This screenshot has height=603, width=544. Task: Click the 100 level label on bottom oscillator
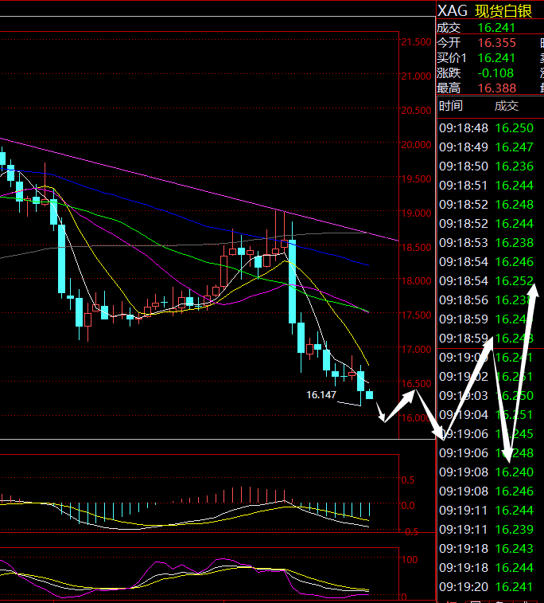(x=410, y=559)
